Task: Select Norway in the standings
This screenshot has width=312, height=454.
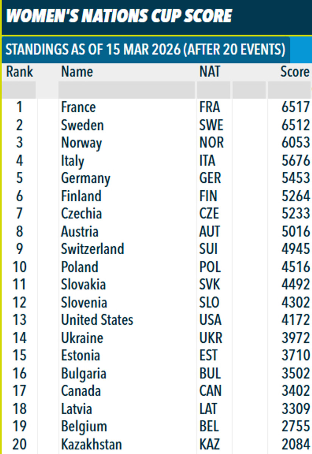Action: pos(81,143)
